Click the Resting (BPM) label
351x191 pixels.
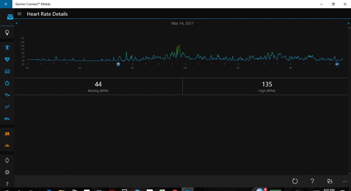click(98, 91)
